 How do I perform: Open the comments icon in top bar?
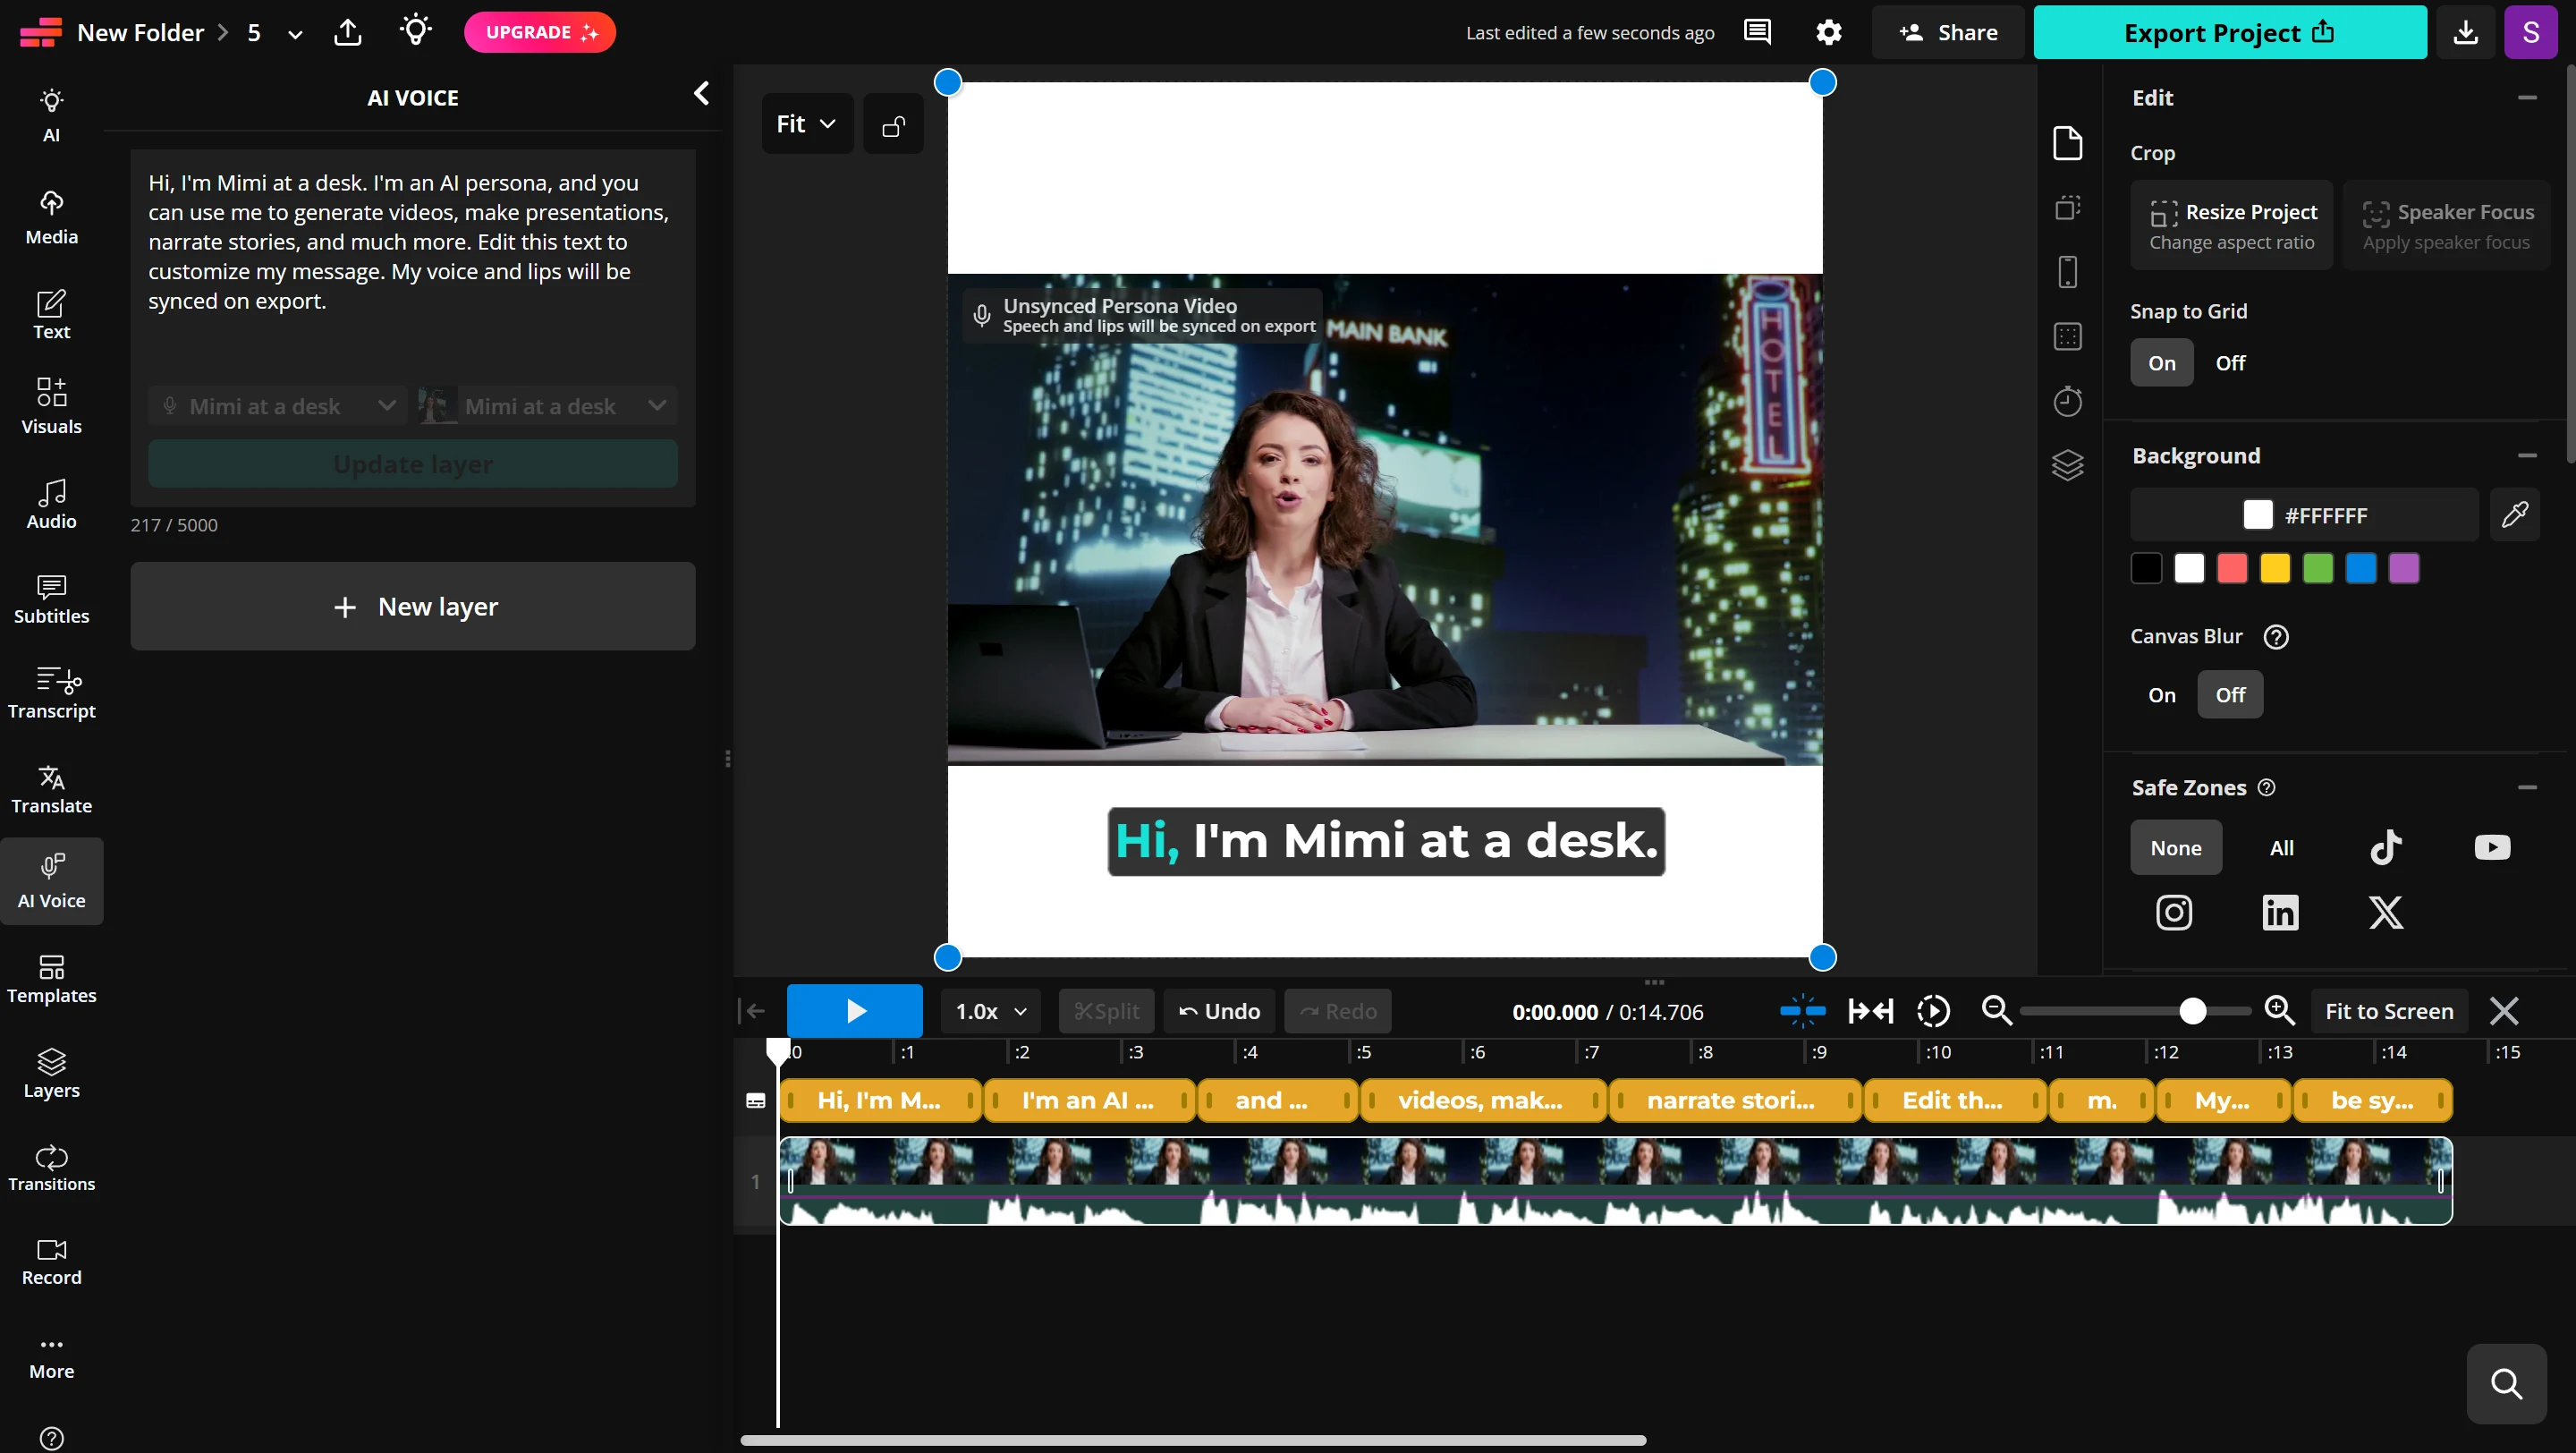coord(1757,32)
